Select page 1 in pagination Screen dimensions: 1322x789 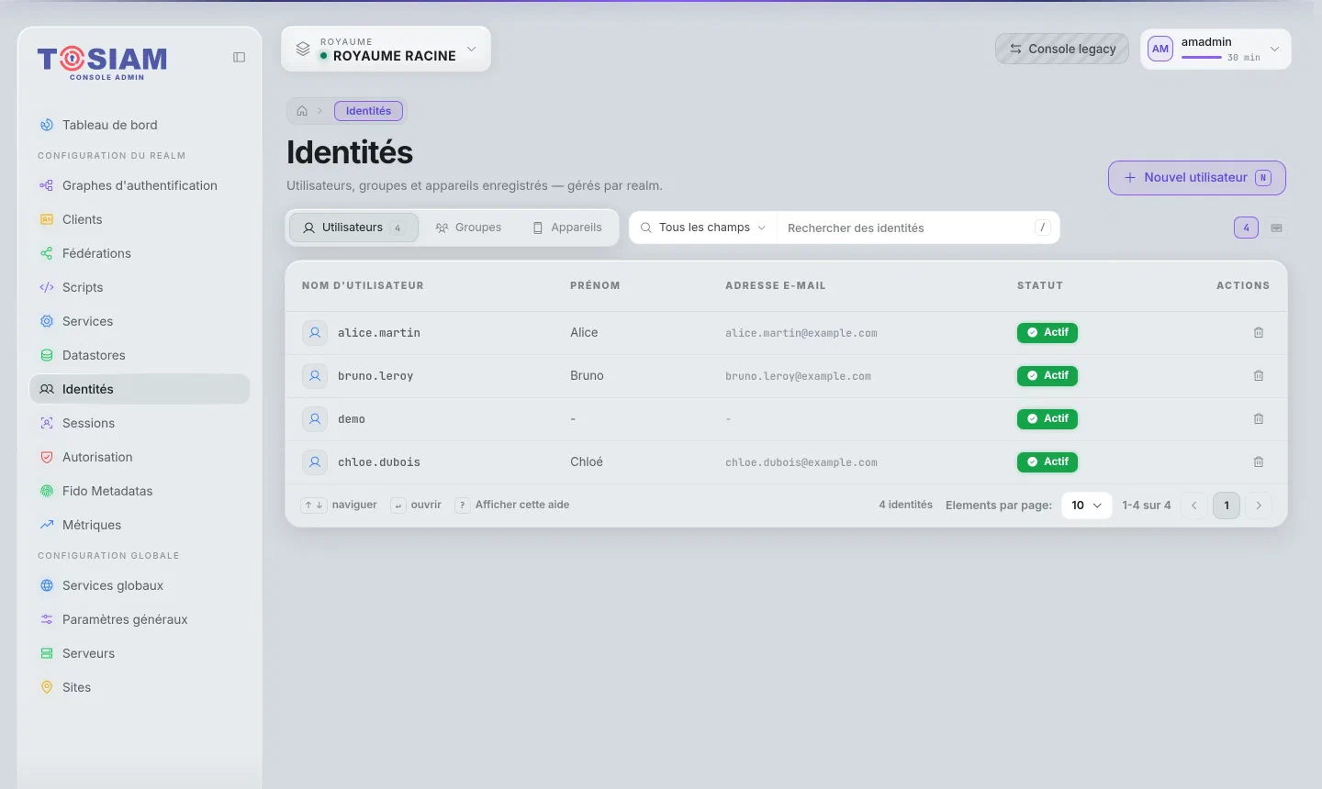click(x=1227, y=506)
